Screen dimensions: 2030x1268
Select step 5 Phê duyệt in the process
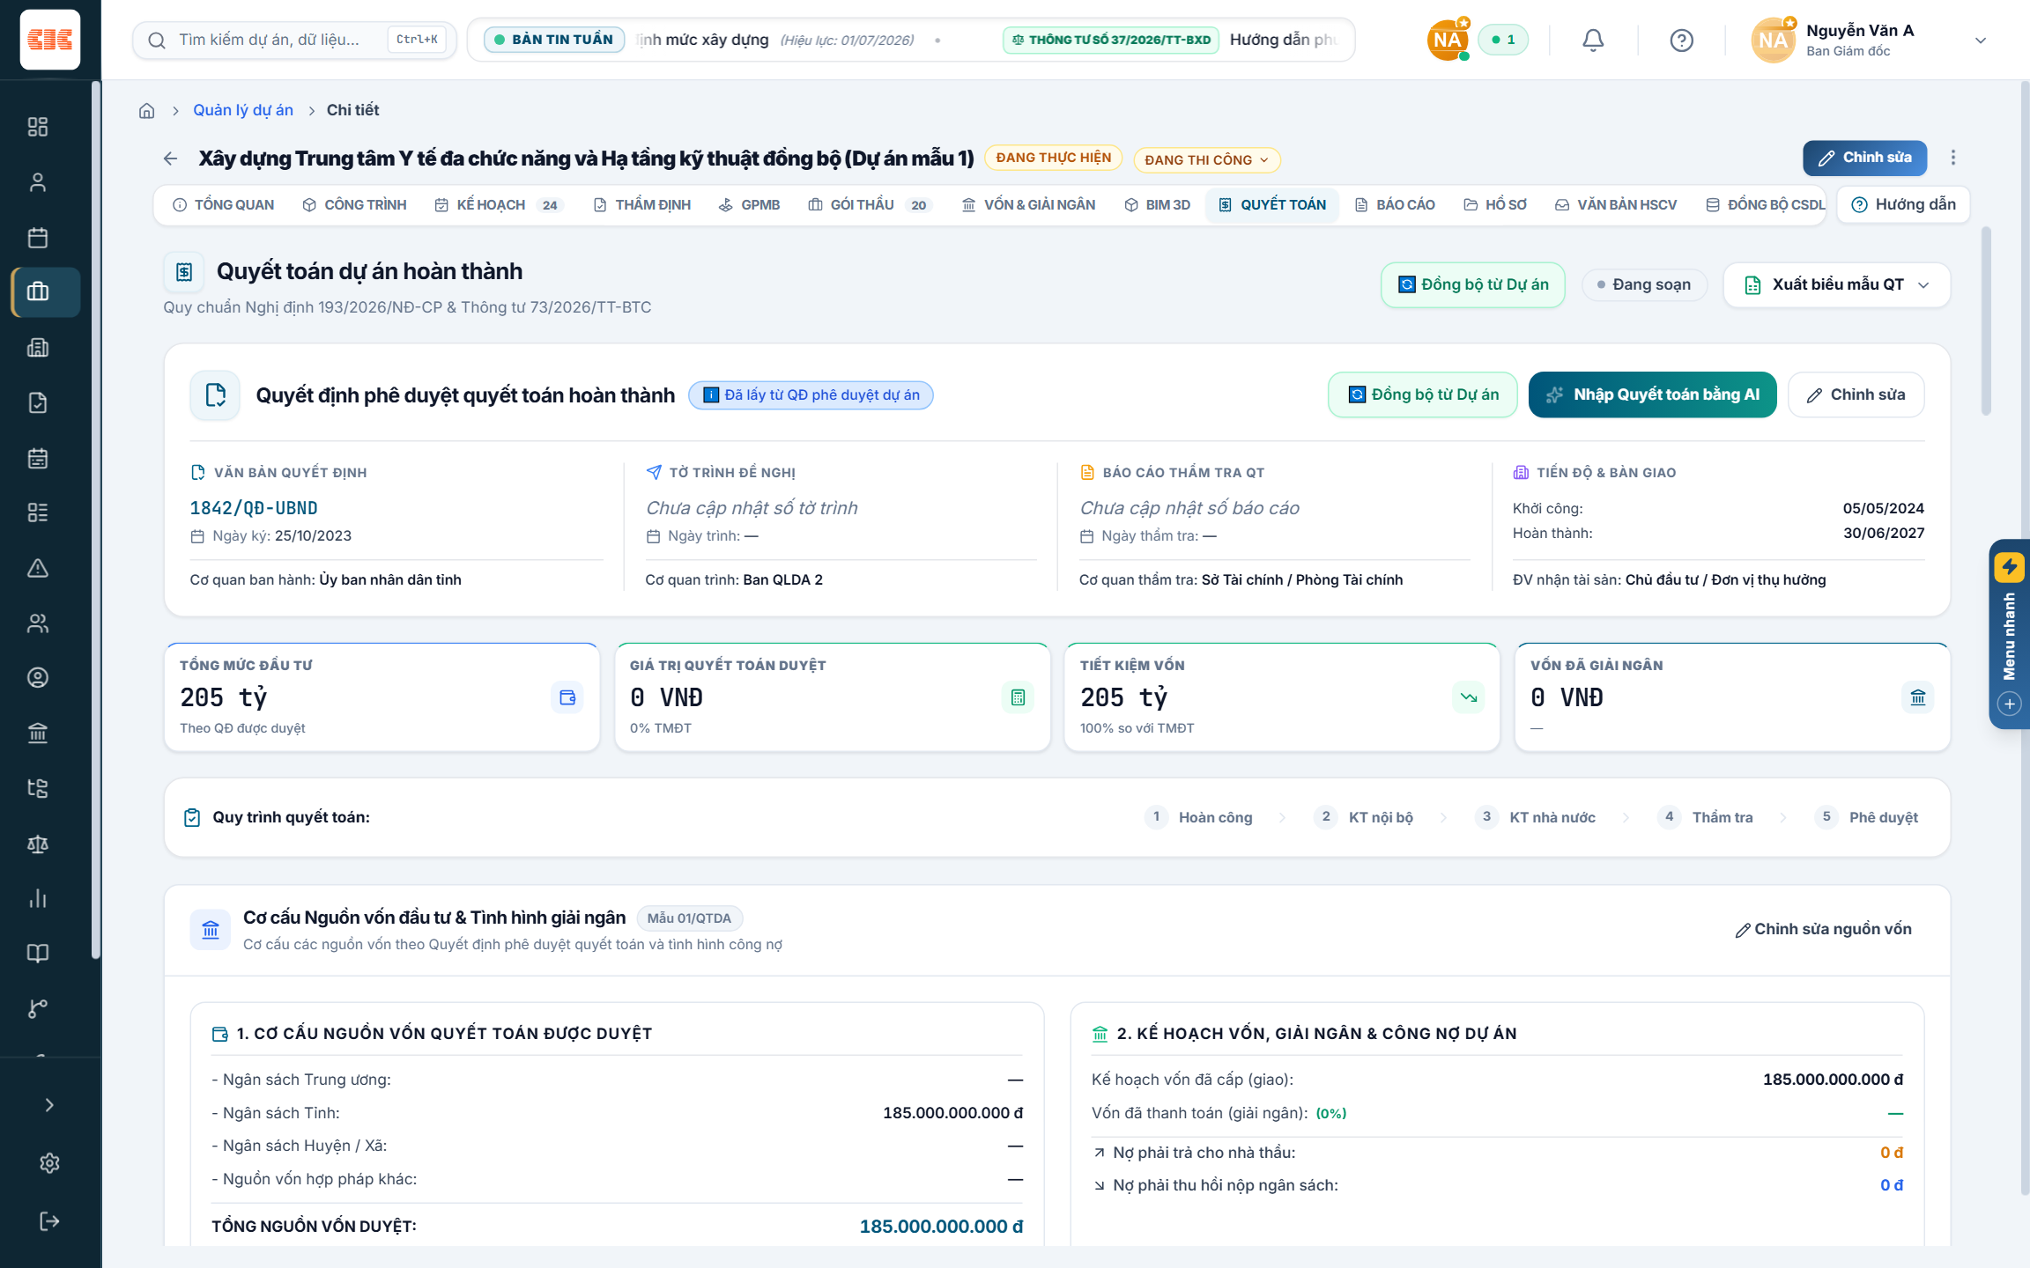[x=1866, y=817]
